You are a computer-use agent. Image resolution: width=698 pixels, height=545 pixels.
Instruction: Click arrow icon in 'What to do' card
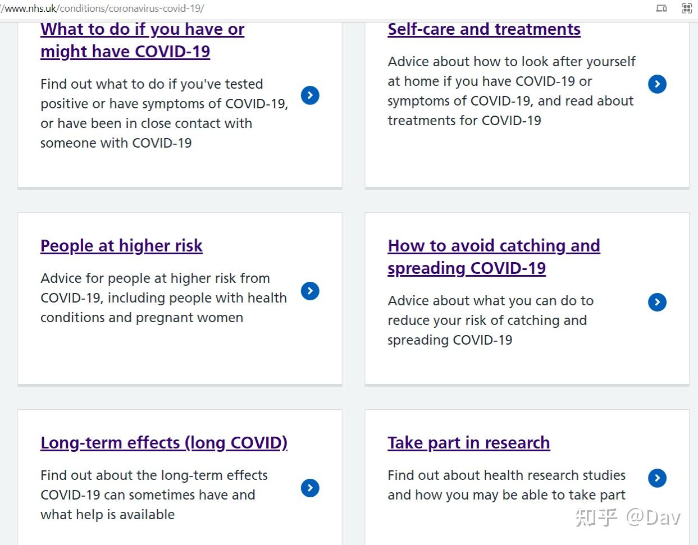point(310,95)
